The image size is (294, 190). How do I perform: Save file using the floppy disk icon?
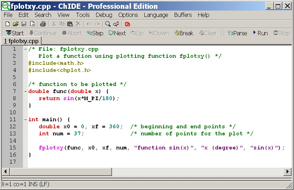pyautogui.click(x=24, y=24)
